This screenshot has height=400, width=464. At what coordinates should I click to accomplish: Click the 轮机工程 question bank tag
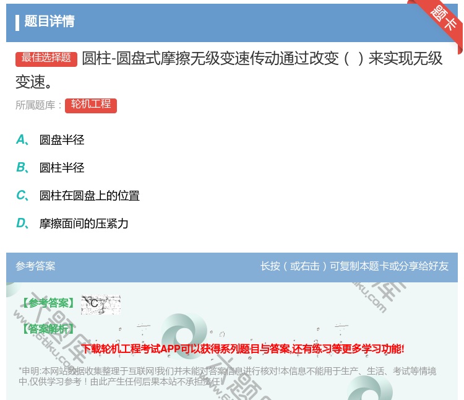tap(91, 105)
